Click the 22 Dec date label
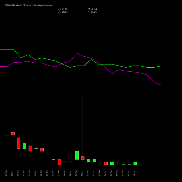The width and height of the screenshot is (182, 182). click(29, 173)
